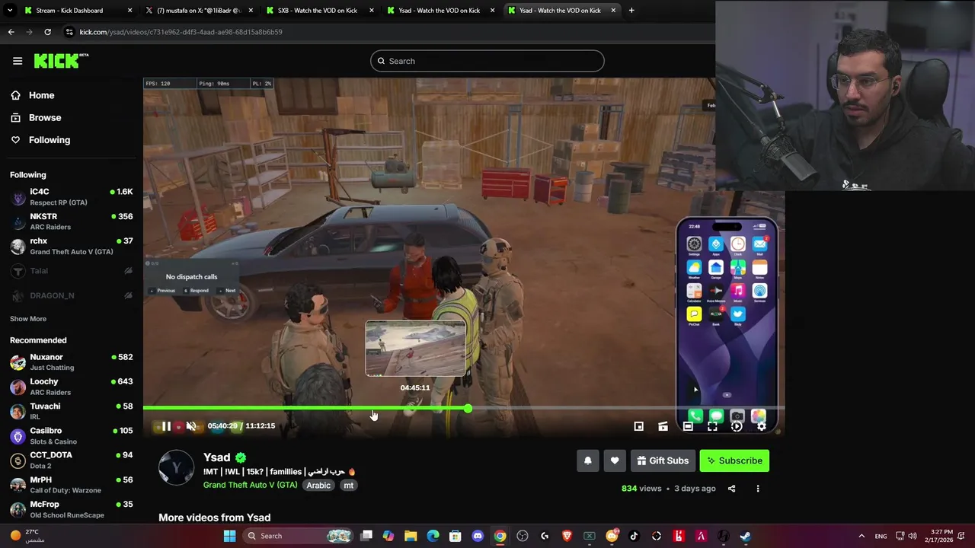Viewport: 975px width, 548px height.
Task: Open Tuvachi recommended channel
Action: [x=72, y=411]
